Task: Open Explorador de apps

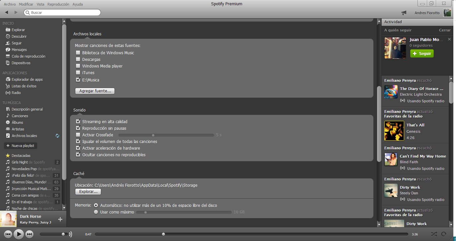Action: coord(27,79)
